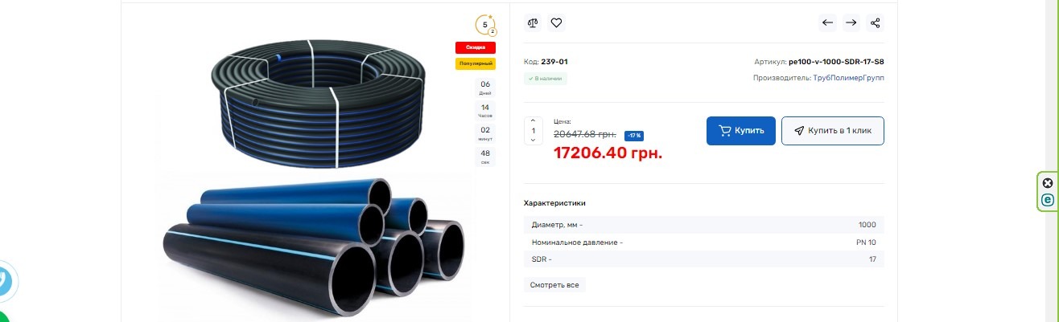The width and height of the screenshot is (1059, 322).
Task: Add product to comparison with scales icon
Action: [533, 22]
